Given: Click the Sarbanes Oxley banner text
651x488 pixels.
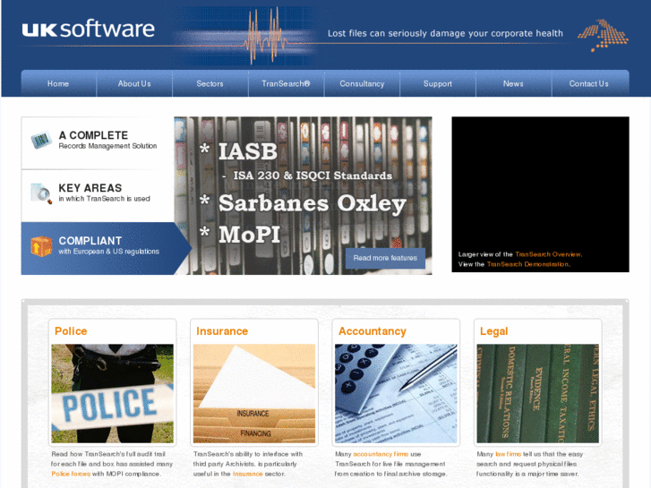Looking at the screenshot, I should coord(313,203).
